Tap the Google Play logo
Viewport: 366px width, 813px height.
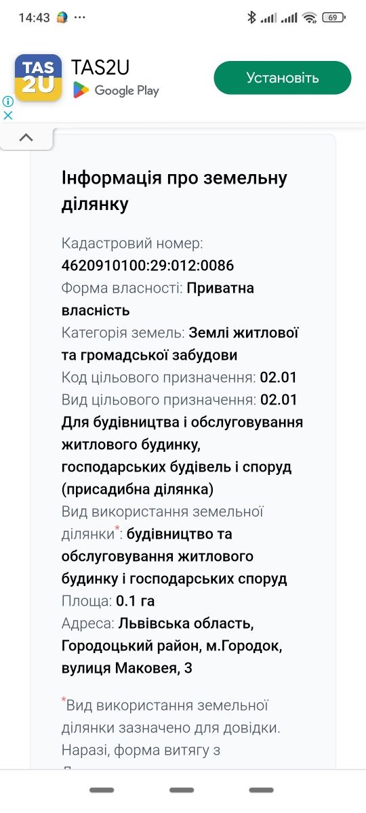[116, 90]
